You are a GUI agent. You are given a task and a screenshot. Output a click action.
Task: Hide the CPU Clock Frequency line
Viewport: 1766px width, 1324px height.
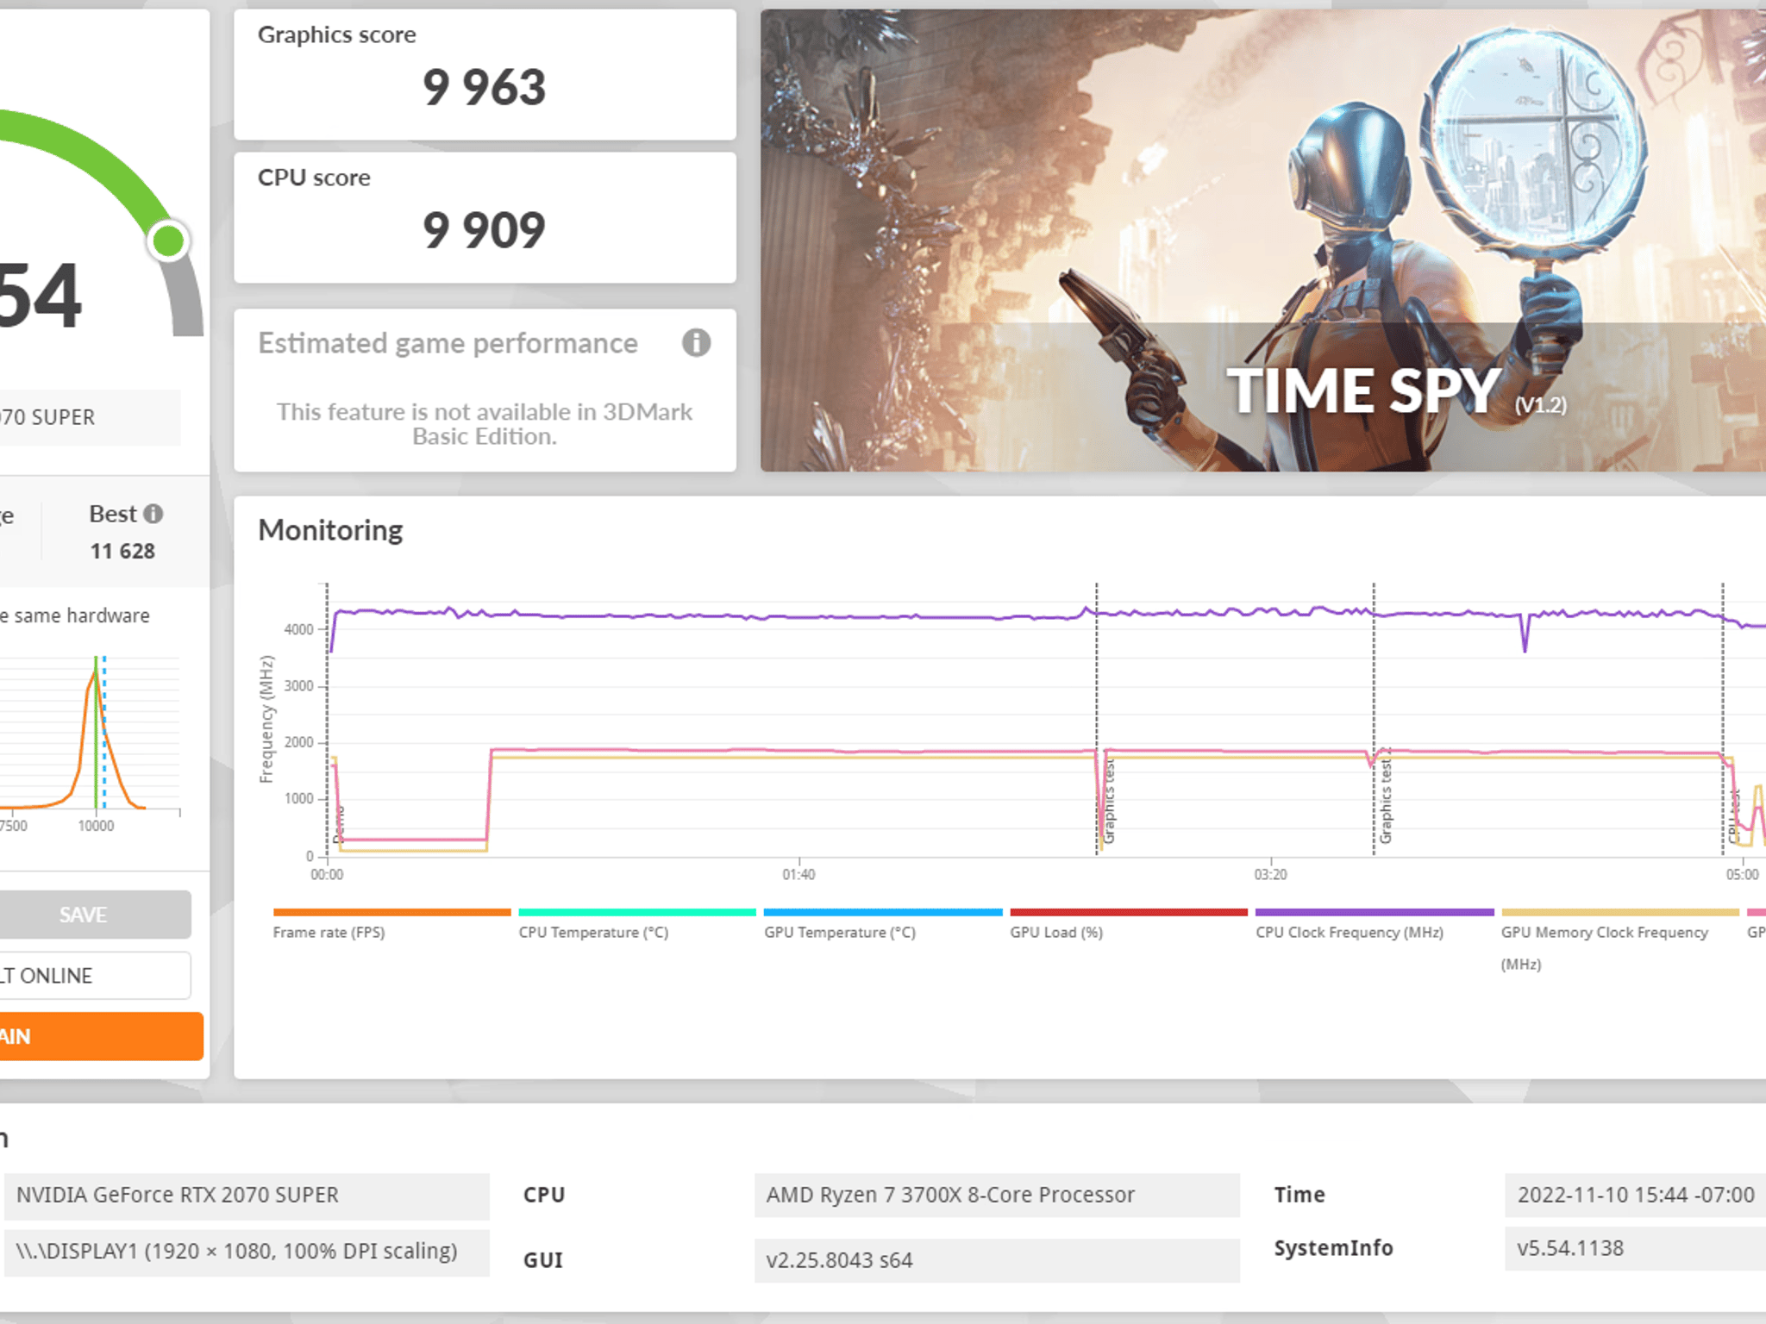(1374, 910)
